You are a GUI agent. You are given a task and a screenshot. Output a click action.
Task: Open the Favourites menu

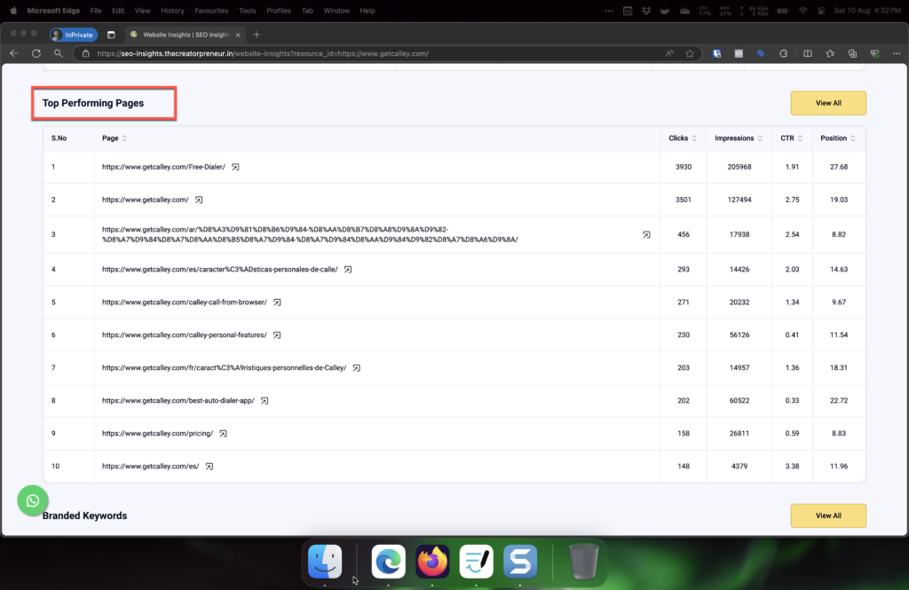(x=211, y=11)
